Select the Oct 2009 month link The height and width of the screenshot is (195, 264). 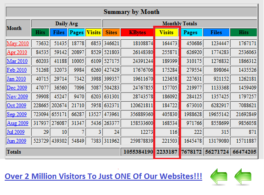(x=16, y=106)
